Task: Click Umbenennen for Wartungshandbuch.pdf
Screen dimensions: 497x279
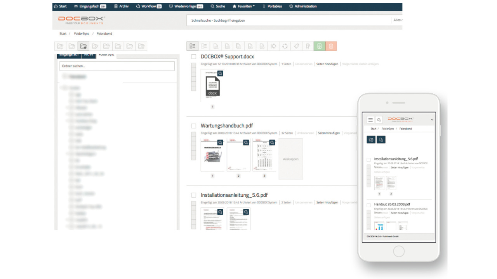Action: click(x=305, y=133)
